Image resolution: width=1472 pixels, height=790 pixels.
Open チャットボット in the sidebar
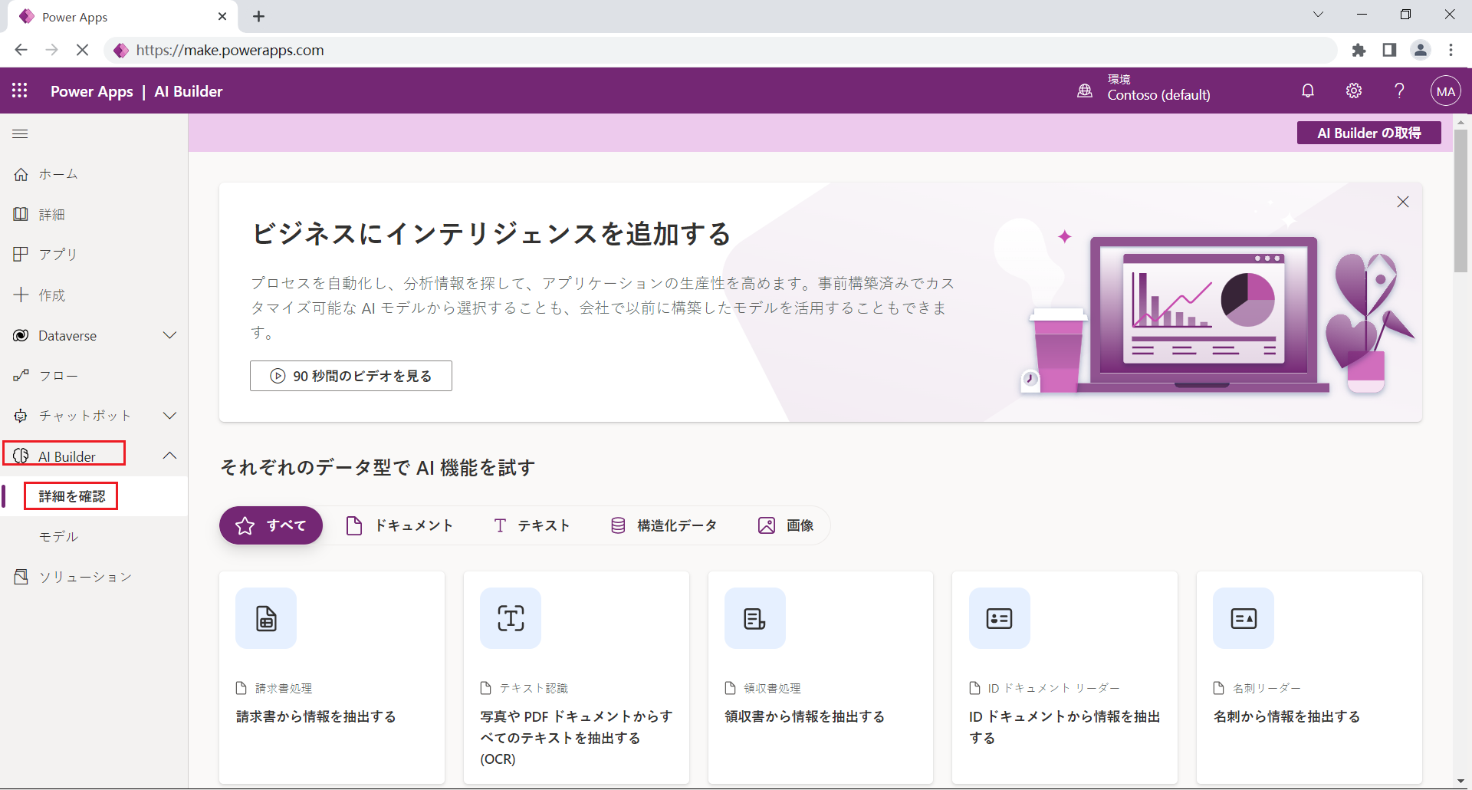click(85, 416)
